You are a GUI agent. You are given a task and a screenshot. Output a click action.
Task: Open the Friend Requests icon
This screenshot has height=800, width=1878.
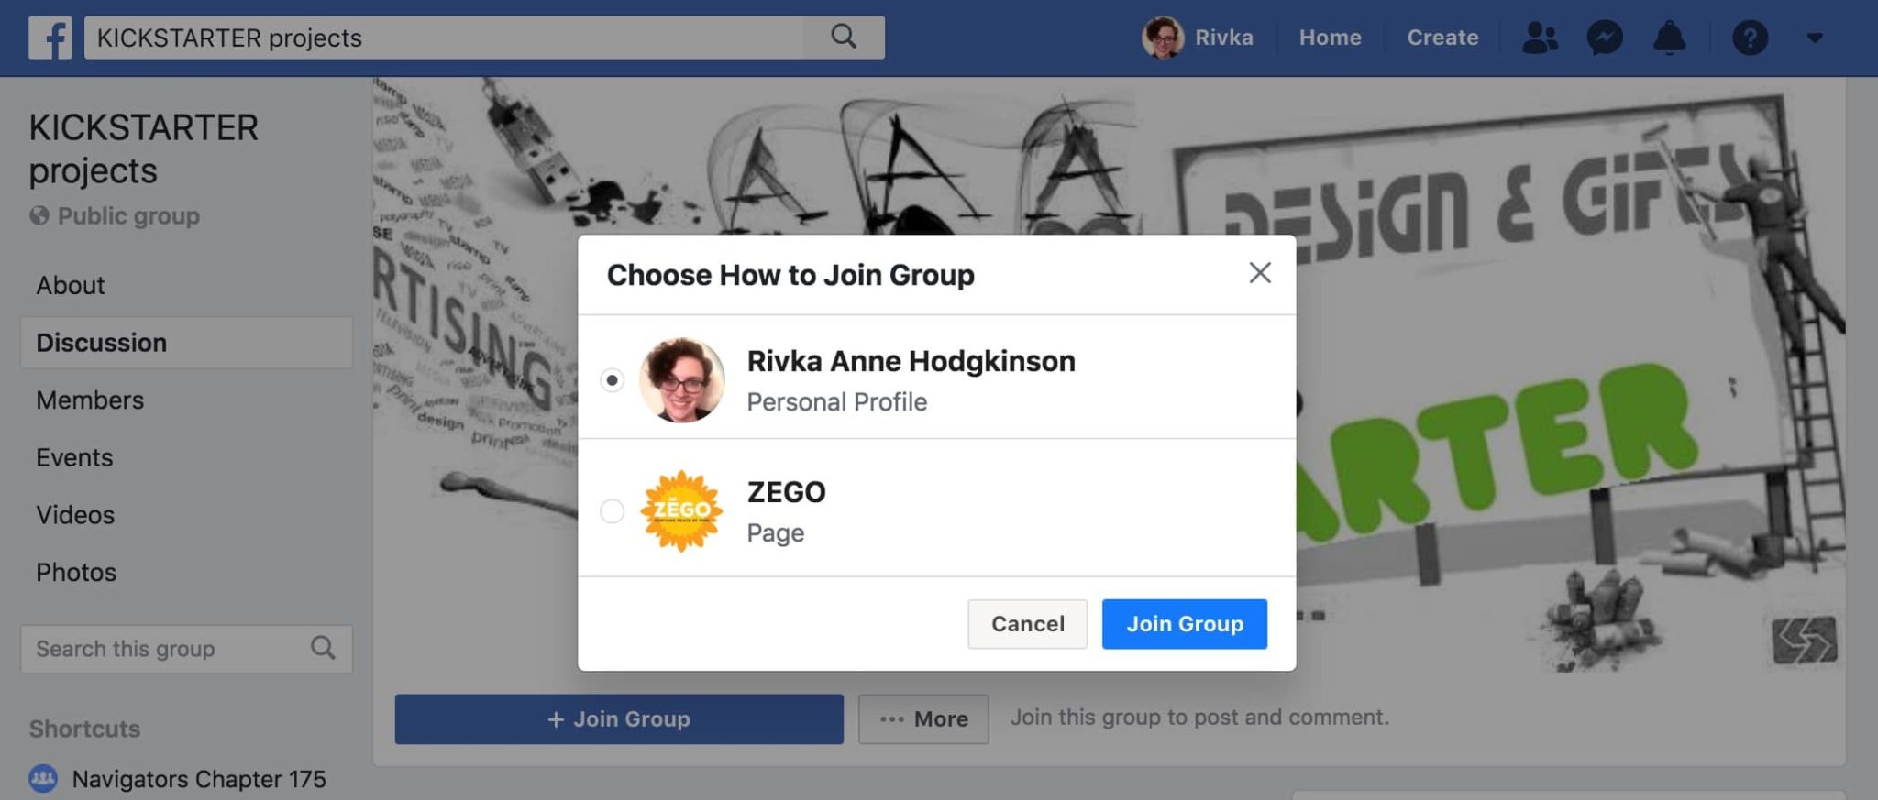(x=1540, y=38)
